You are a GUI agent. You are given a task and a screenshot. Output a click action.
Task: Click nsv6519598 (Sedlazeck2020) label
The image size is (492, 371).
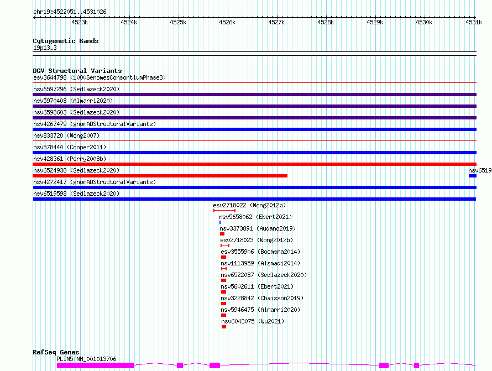(x=76, y=194)
